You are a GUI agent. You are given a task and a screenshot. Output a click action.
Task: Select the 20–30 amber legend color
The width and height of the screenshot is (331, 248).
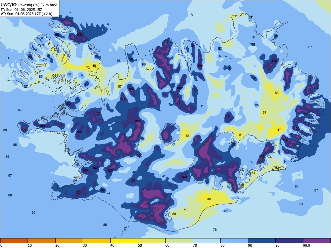69,241
